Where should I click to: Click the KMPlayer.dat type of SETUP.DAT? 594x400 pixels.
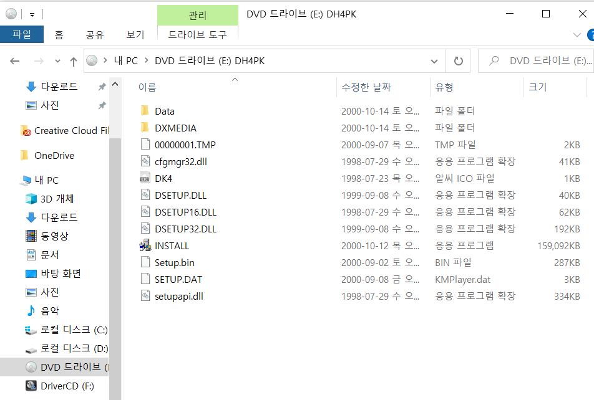(x=462, y=279)
